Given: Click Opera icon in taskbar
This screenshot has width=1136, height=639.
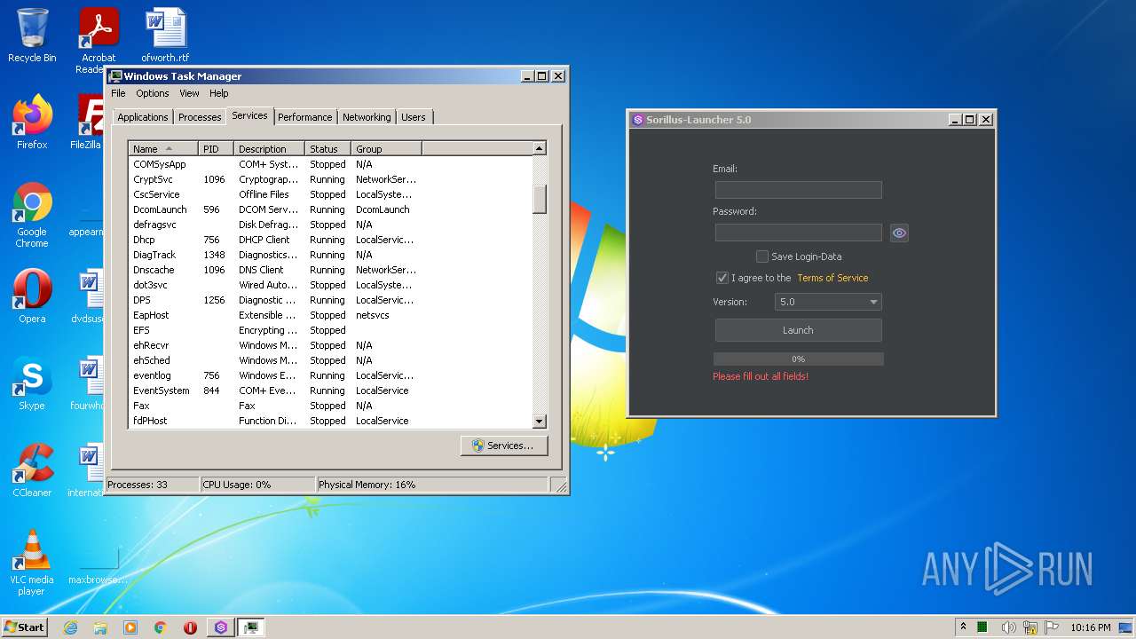Looking at the screenshot, I should click(190, 627).
